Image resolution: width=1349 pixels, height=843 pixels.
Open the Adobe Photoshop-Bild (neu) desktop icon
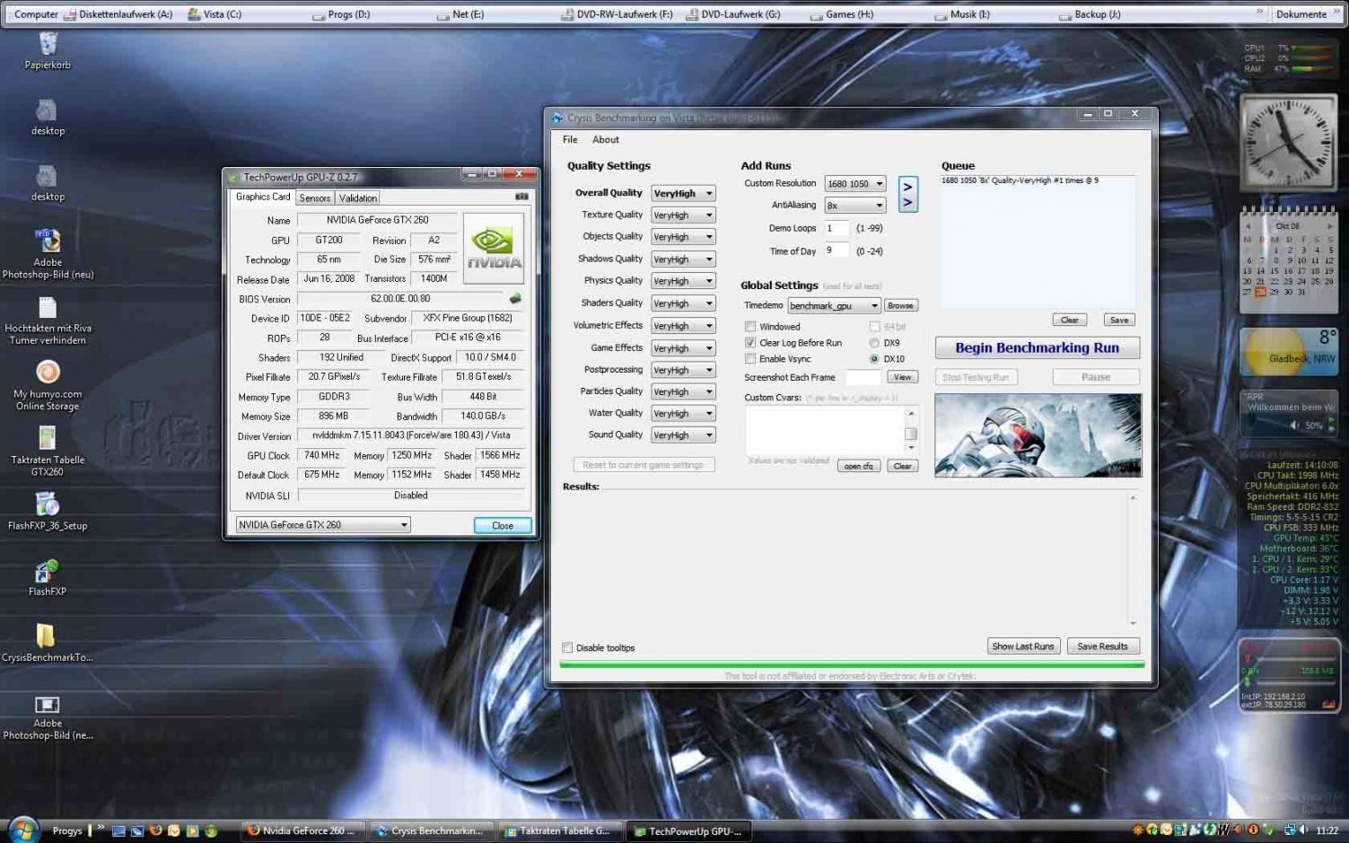(48, 253)
